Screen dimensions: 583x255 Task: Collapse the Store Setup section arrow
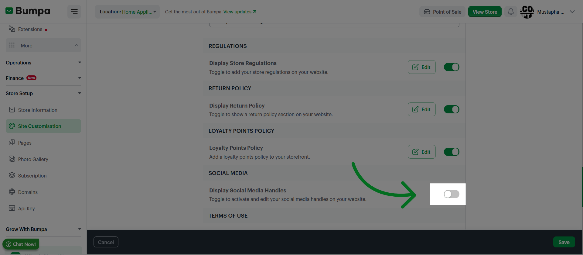pyautogui.click(x=80, y=93)
